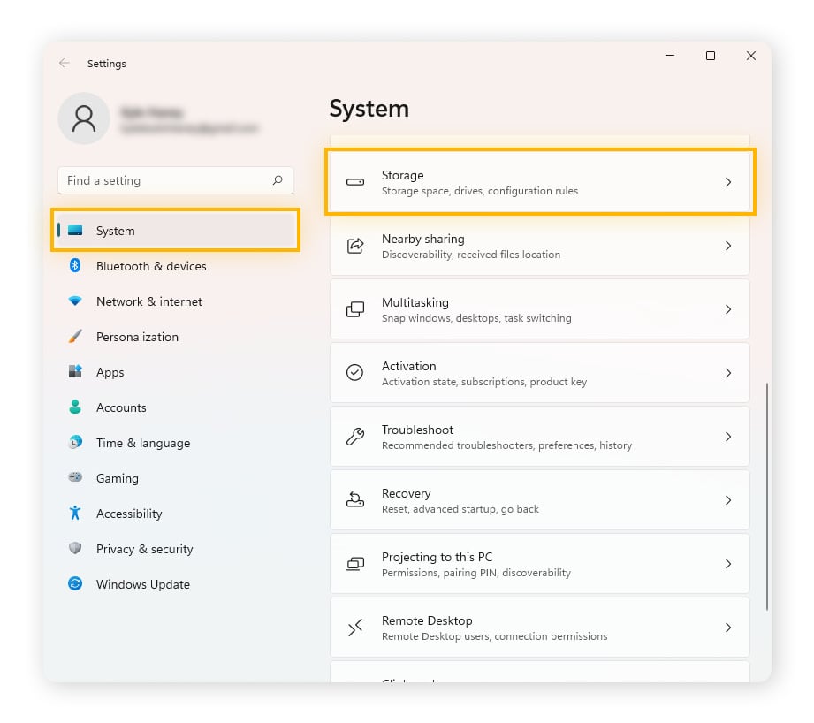Click the Storage drive icon
The height and width of the screenshot is (723, 814).
(355, 181)
